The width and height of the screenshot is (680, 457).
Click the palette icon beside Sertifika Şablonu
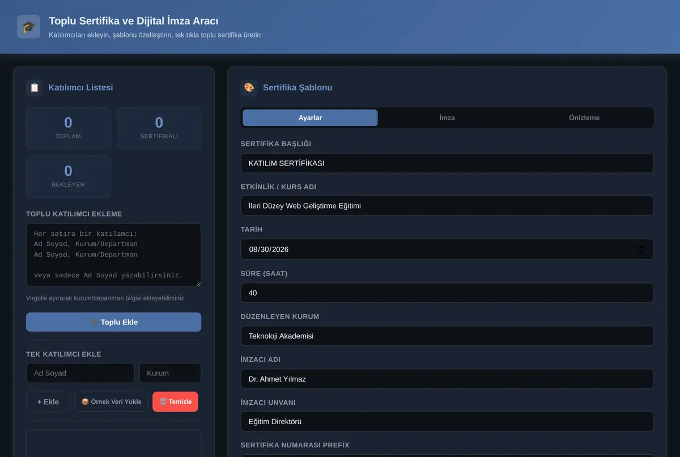pyautogui.click(x=249, y=87)
